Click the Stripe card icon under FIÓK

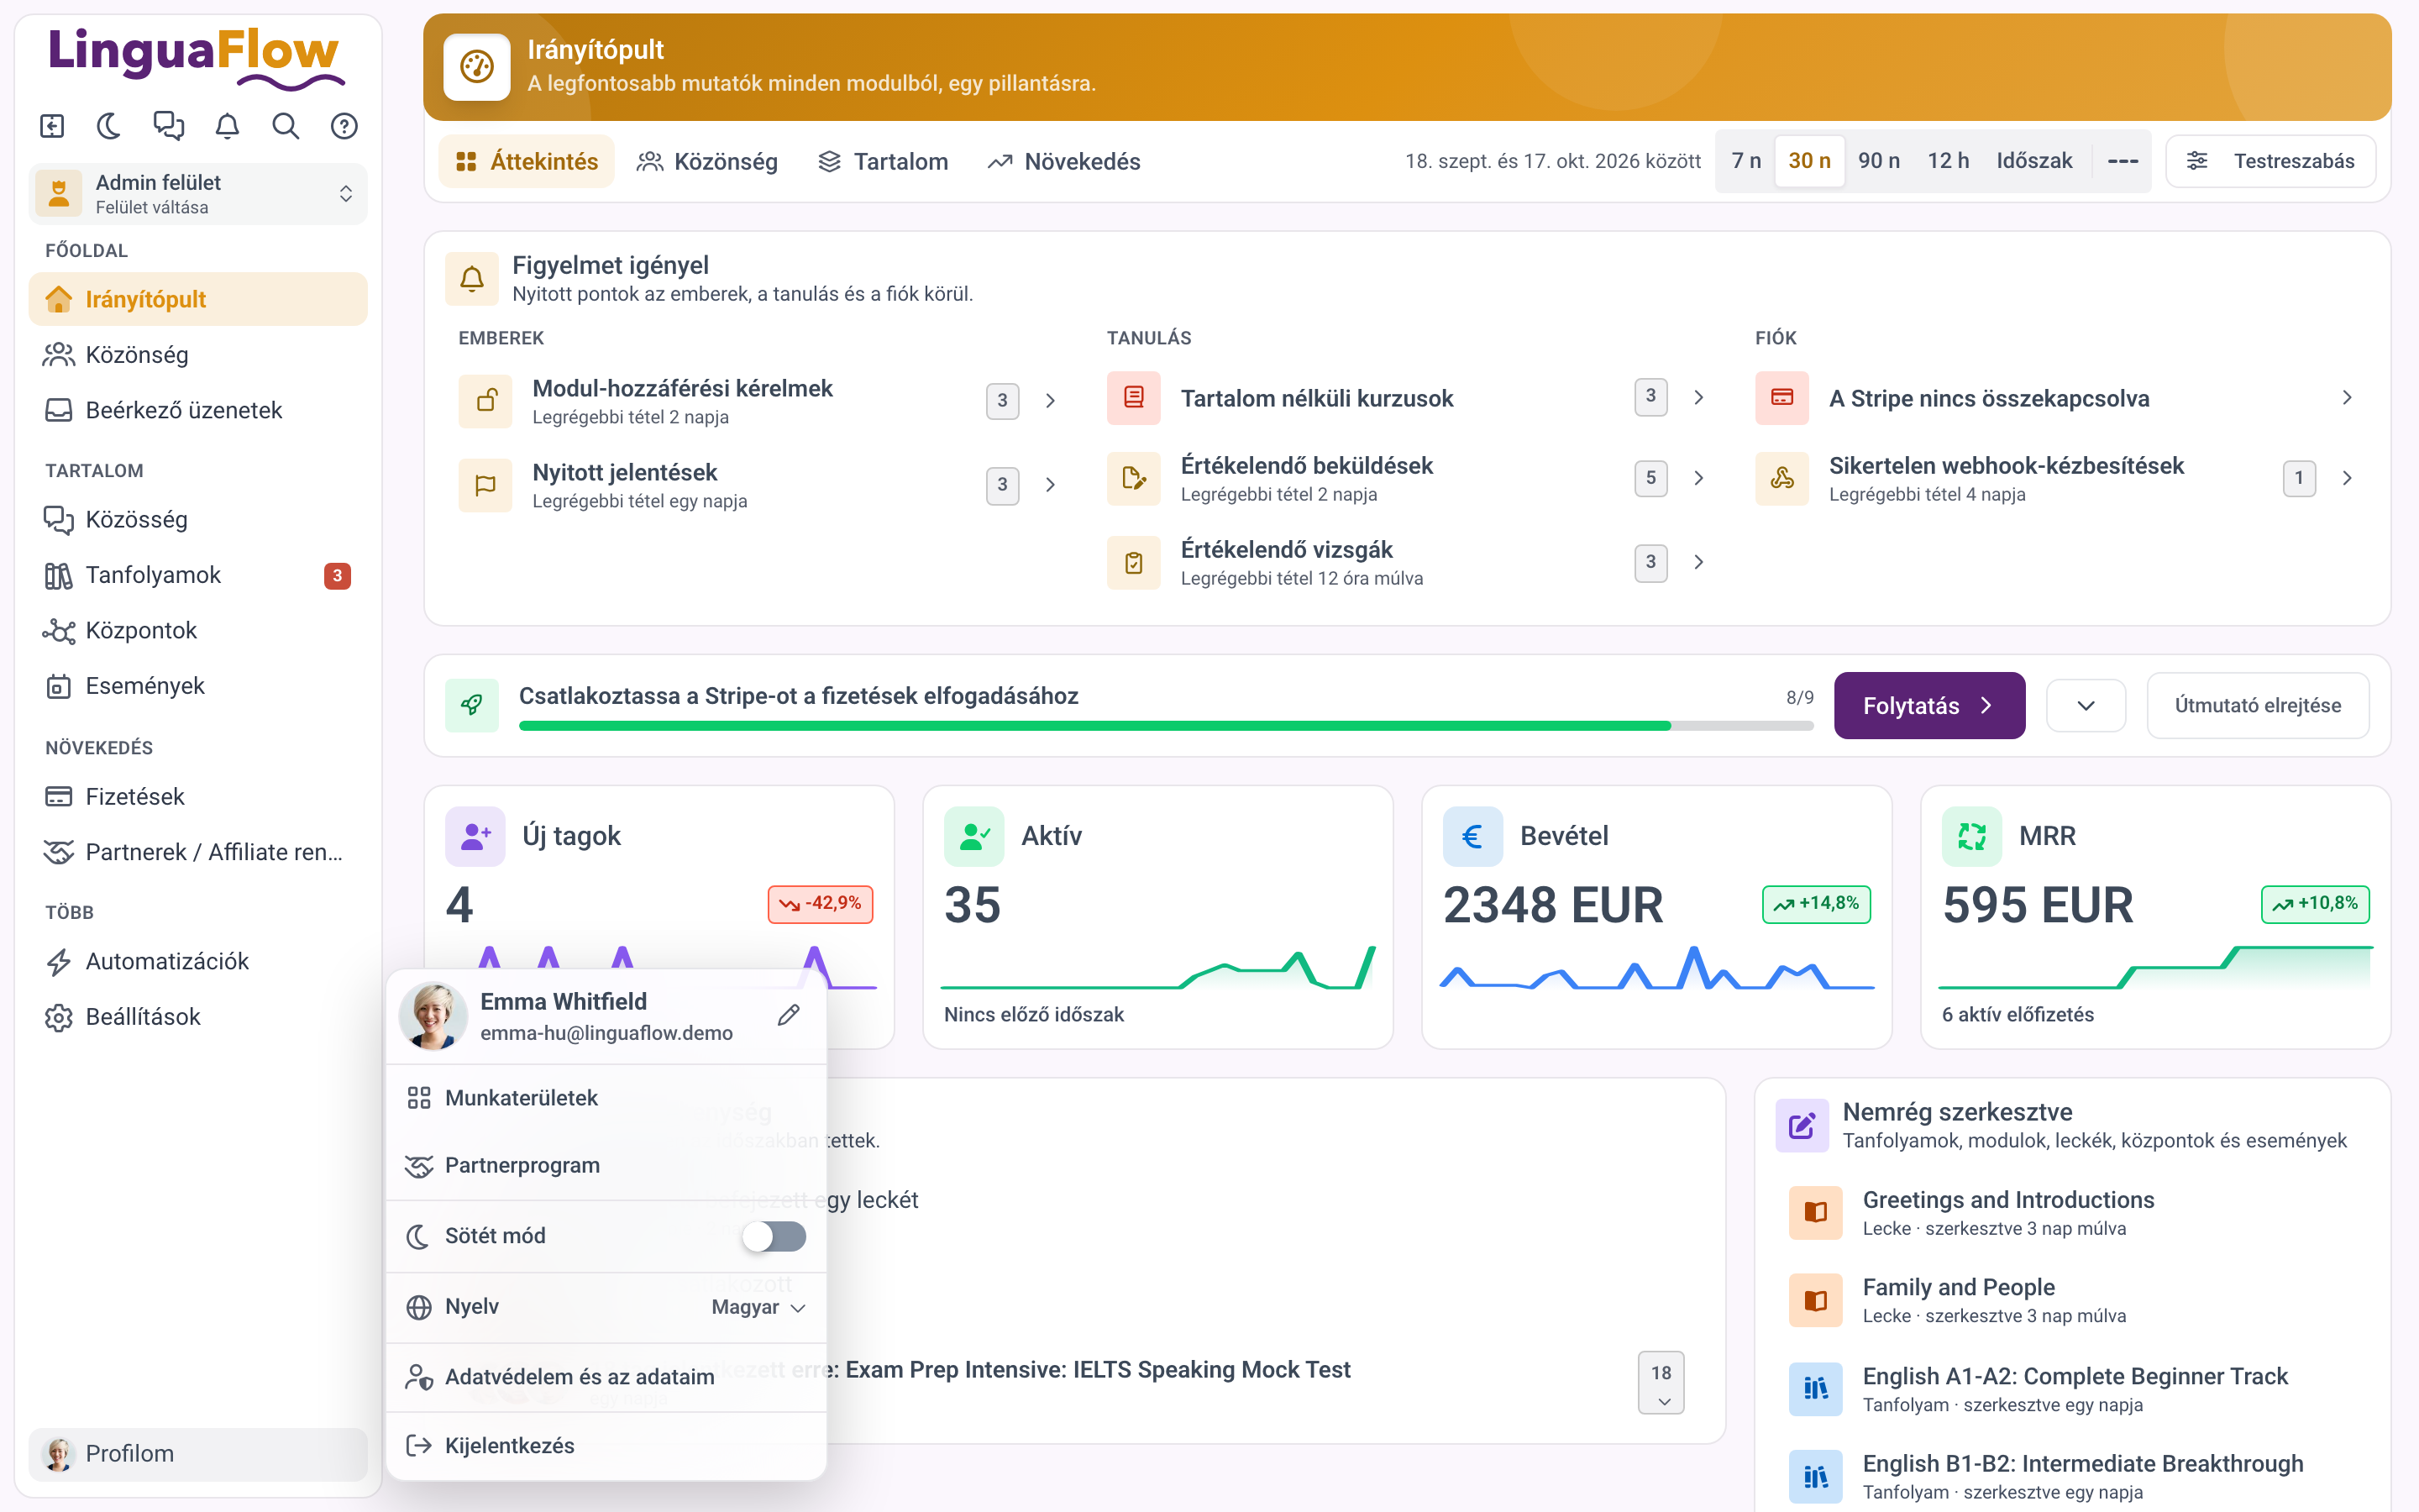[x=1782, y=398]
